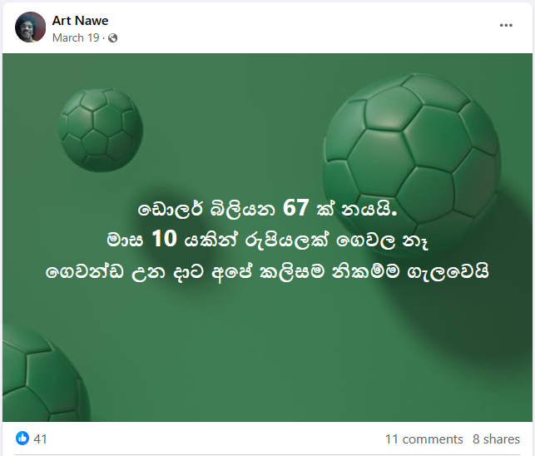Screen dimensions: 535x456
Task: Click the blue thumbs-up reaction icon
Action: click(x=22, y=438)
